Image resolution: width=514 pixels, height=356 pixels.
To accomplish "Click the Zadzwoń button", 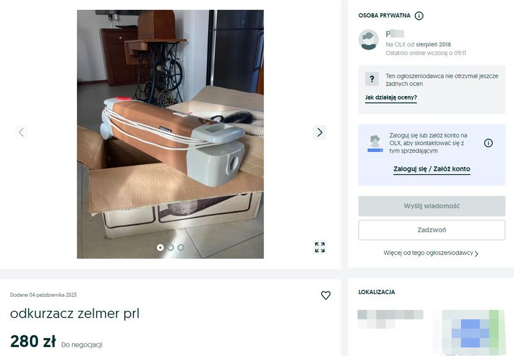I will [432, 230].
